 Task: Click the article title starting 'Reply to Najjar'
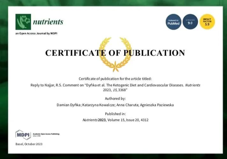[x=115, y=88]
